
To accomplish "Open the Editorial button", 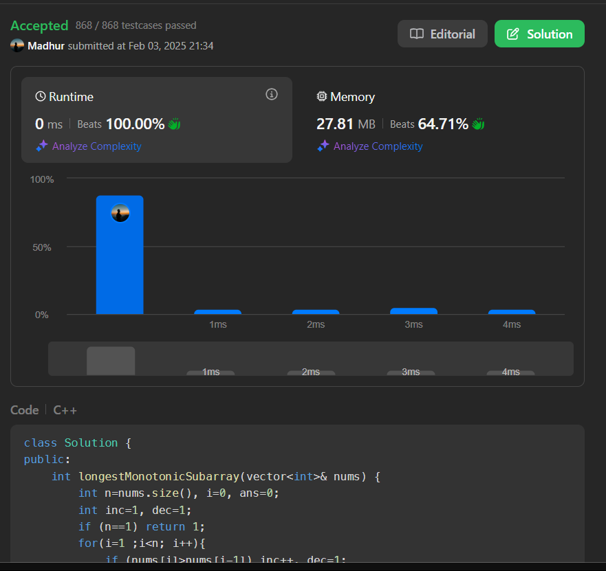I will 442,34.
